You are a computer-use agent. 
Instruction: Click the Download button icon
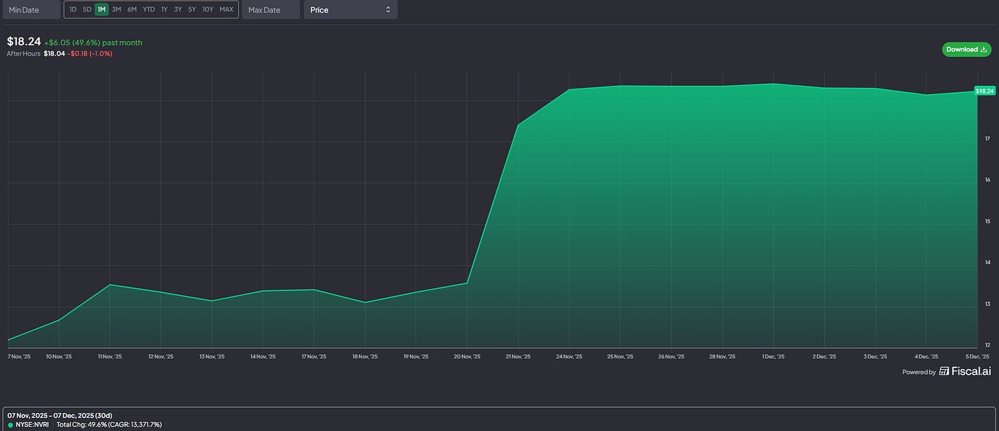(x=984, y=49)
